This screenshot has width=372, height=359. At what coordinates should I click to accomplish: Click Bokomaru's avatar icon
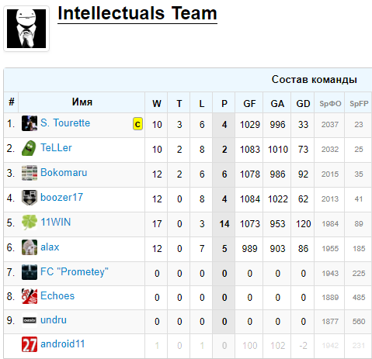[30, 173]
